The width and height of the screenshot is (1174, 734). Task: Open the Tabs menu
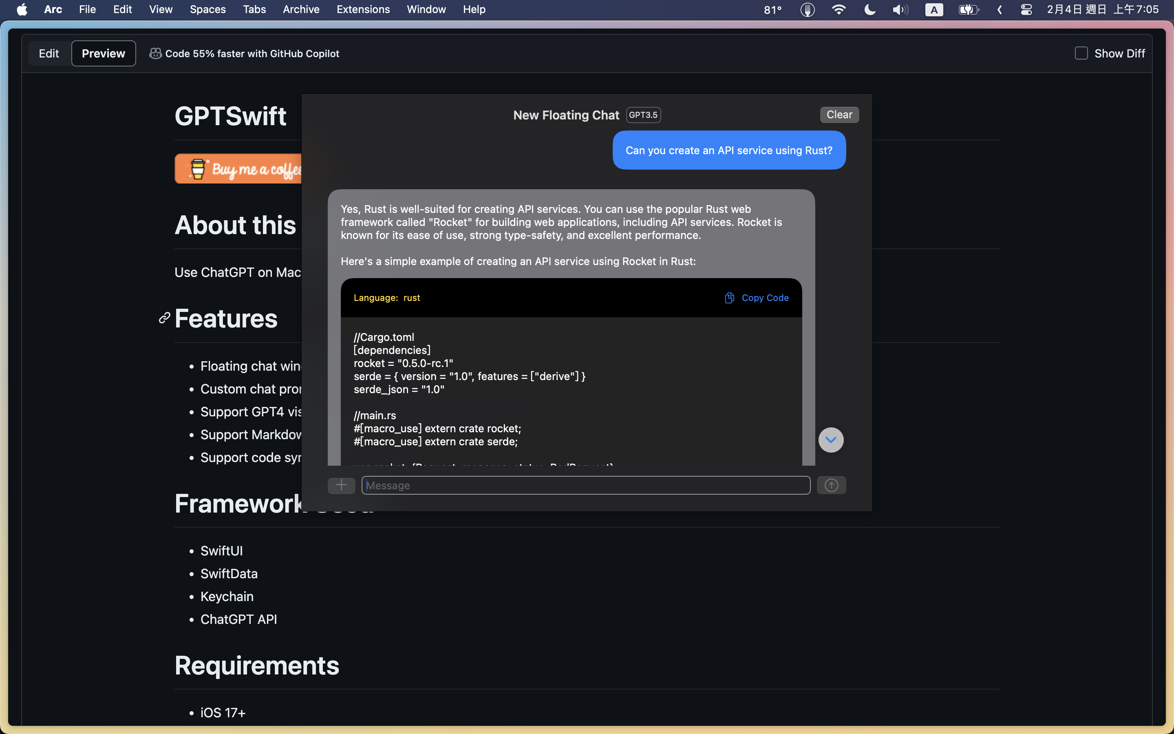[254, 9]
